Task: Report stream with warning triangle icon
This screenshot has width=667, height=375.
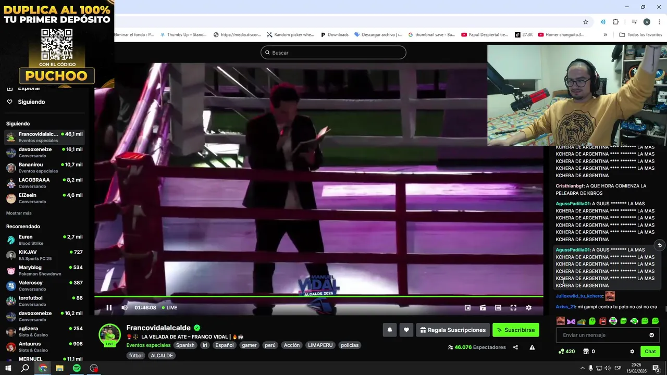Action: tap(532, 347)
